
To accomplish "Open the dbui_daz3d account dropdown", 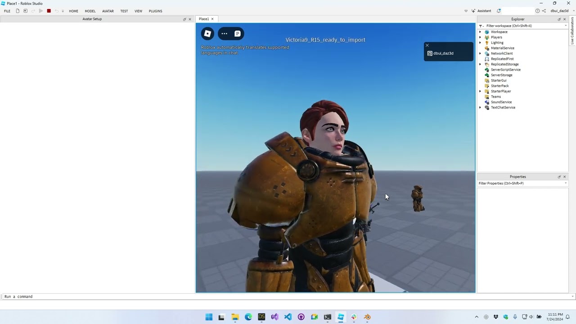I will pos(562,11).
